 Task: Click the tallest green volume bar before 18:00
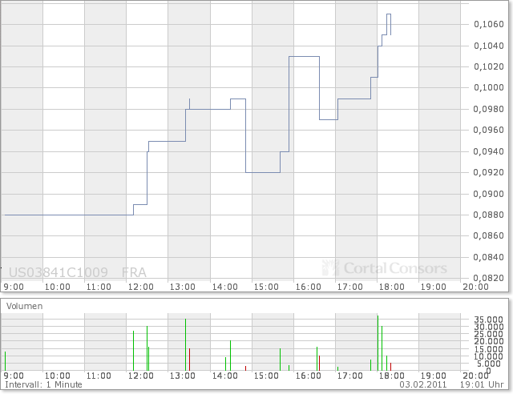tap(378, 344)
